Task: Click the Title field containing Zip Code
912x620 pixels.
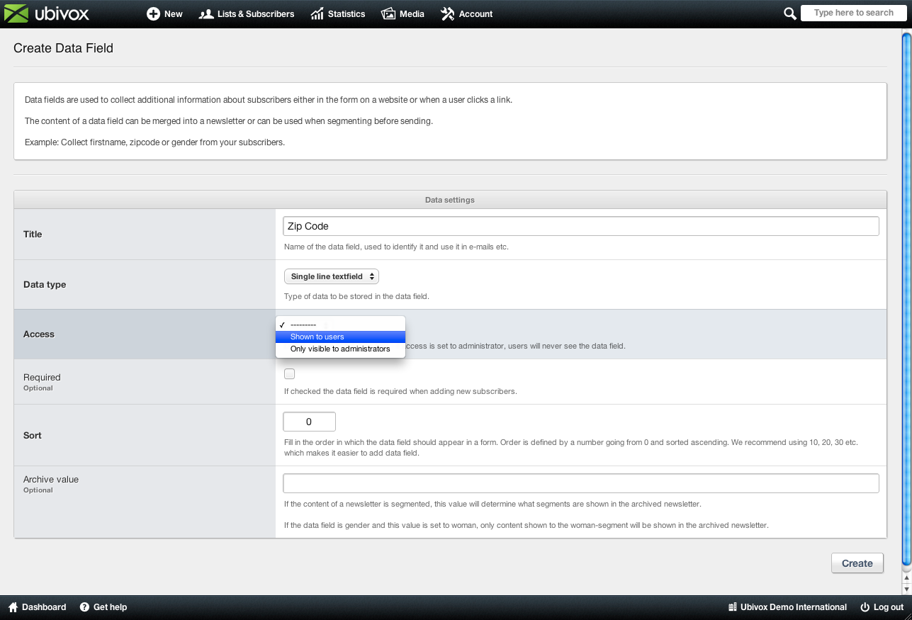Action: click(x=581, y=226)
